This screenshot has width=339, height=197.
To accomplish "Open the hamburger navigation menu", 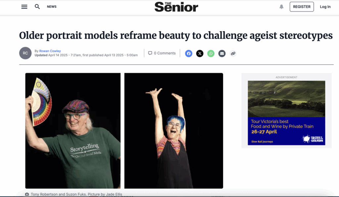I will 24,7.
